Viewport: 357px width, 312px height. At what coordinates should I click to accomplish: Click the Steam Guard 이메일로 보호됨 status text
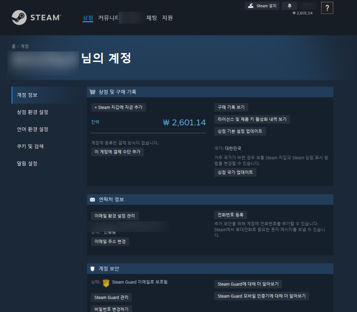tap(140, 282)
